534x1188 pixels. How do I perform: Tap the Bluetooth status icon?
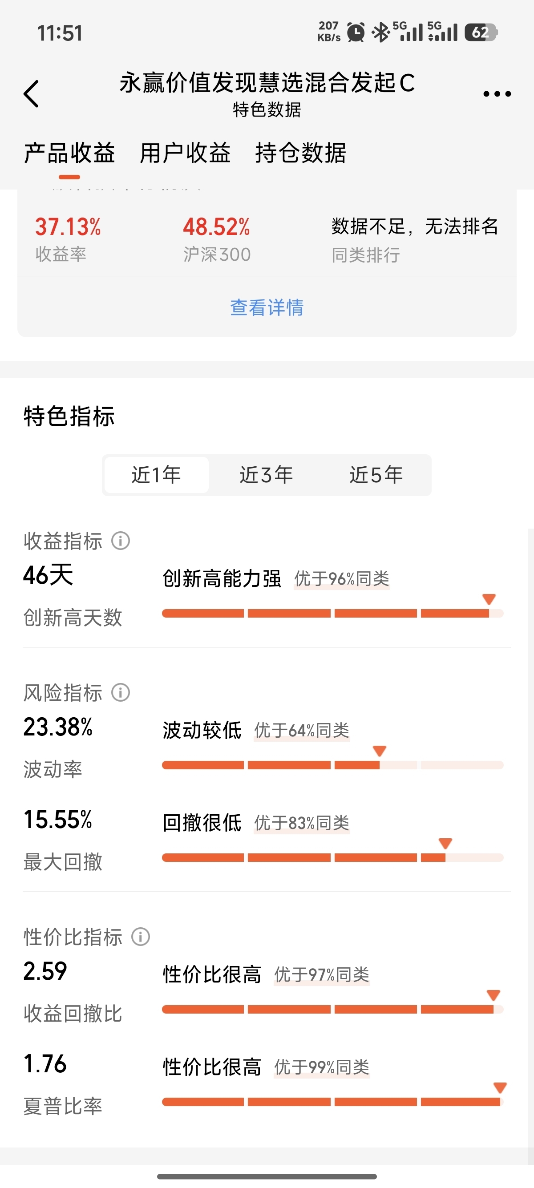[381, 32]
